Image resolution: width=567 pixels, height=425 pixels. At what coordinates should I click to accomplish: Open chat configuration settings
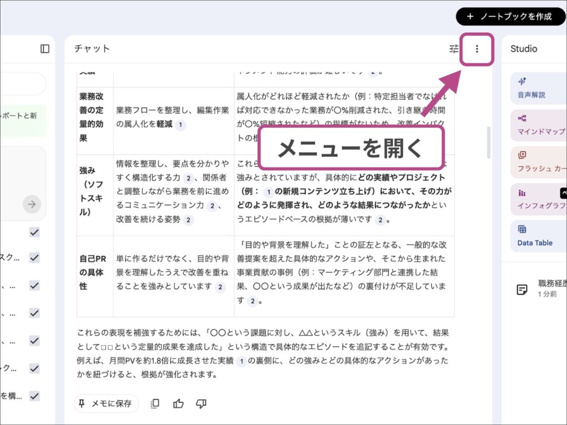click(454, 49)
